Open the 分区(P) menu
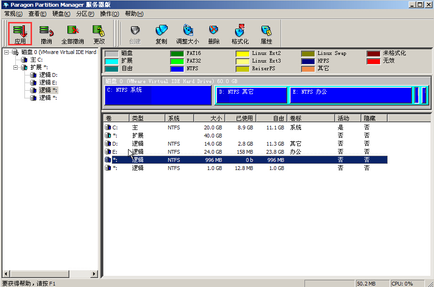Screen dimensions: 434x287 click(x=86, y=14)
